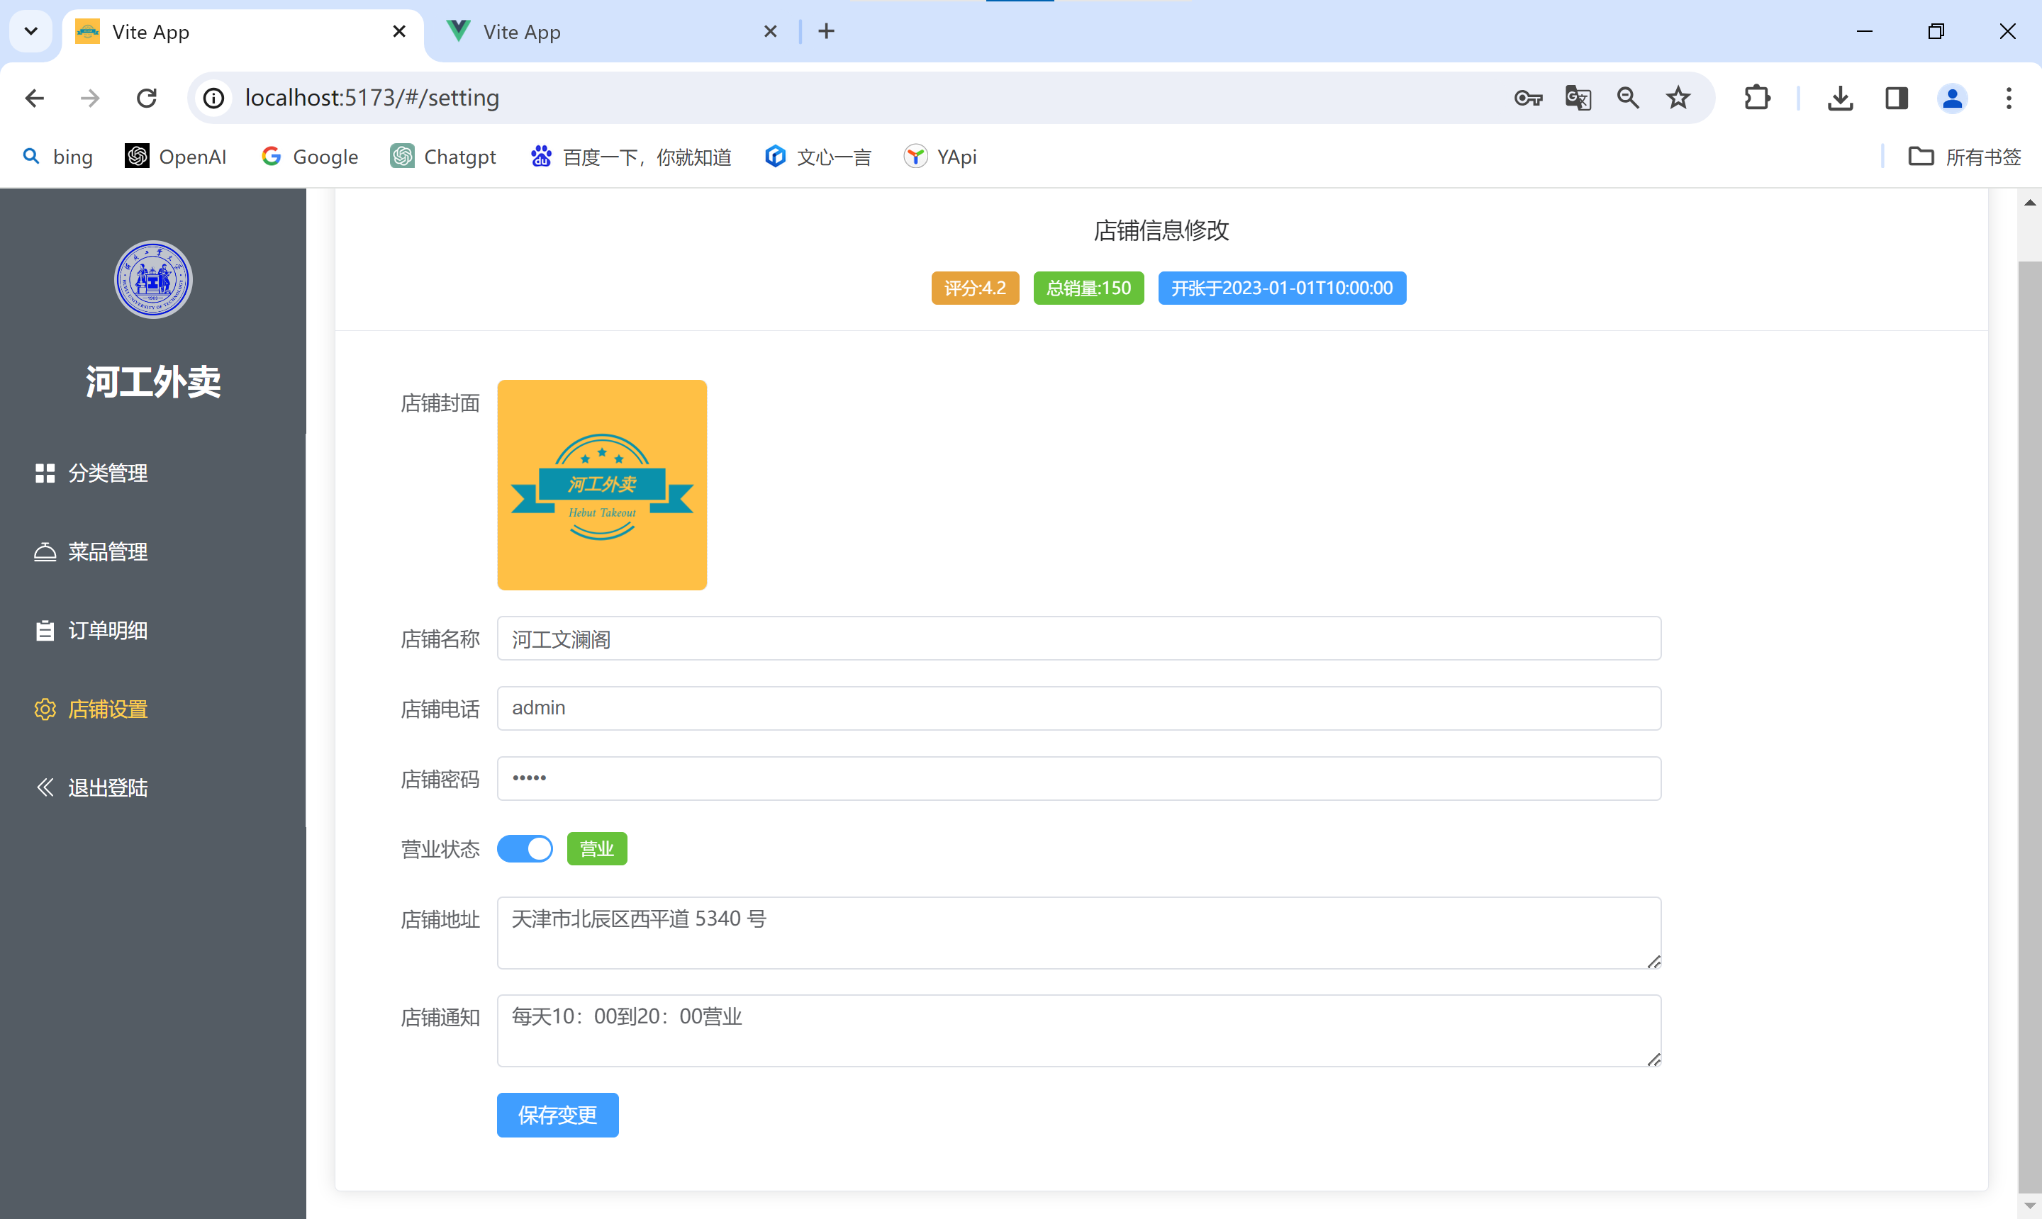2042x1219 pixels.
Task: Open the zoom magnifier icon in address bar
Action: tap(1627, 98)
